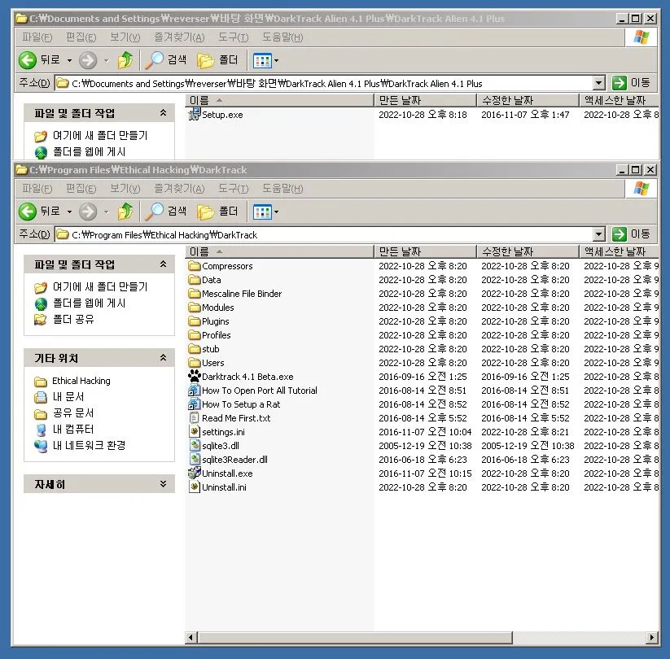Select How To Setup a Rat shortcut icon
670x659 pixels.
tap(195, 404)
